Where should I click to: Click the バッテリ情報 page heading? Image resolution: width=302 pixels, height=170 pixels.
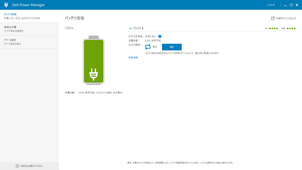point(74,18)
